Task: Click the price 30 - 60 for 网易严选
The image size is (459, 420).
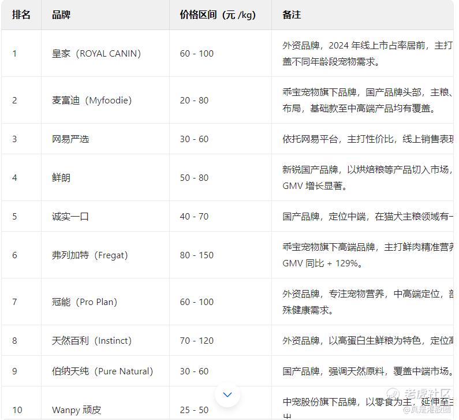Action: click(x=194, y=139)
